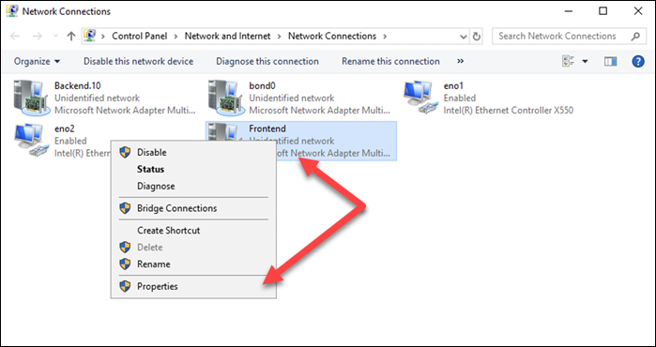The height and width of the screenshot is (347, 656).
Task: Select the bond0 adapter icon
Action: click(227, 98)
